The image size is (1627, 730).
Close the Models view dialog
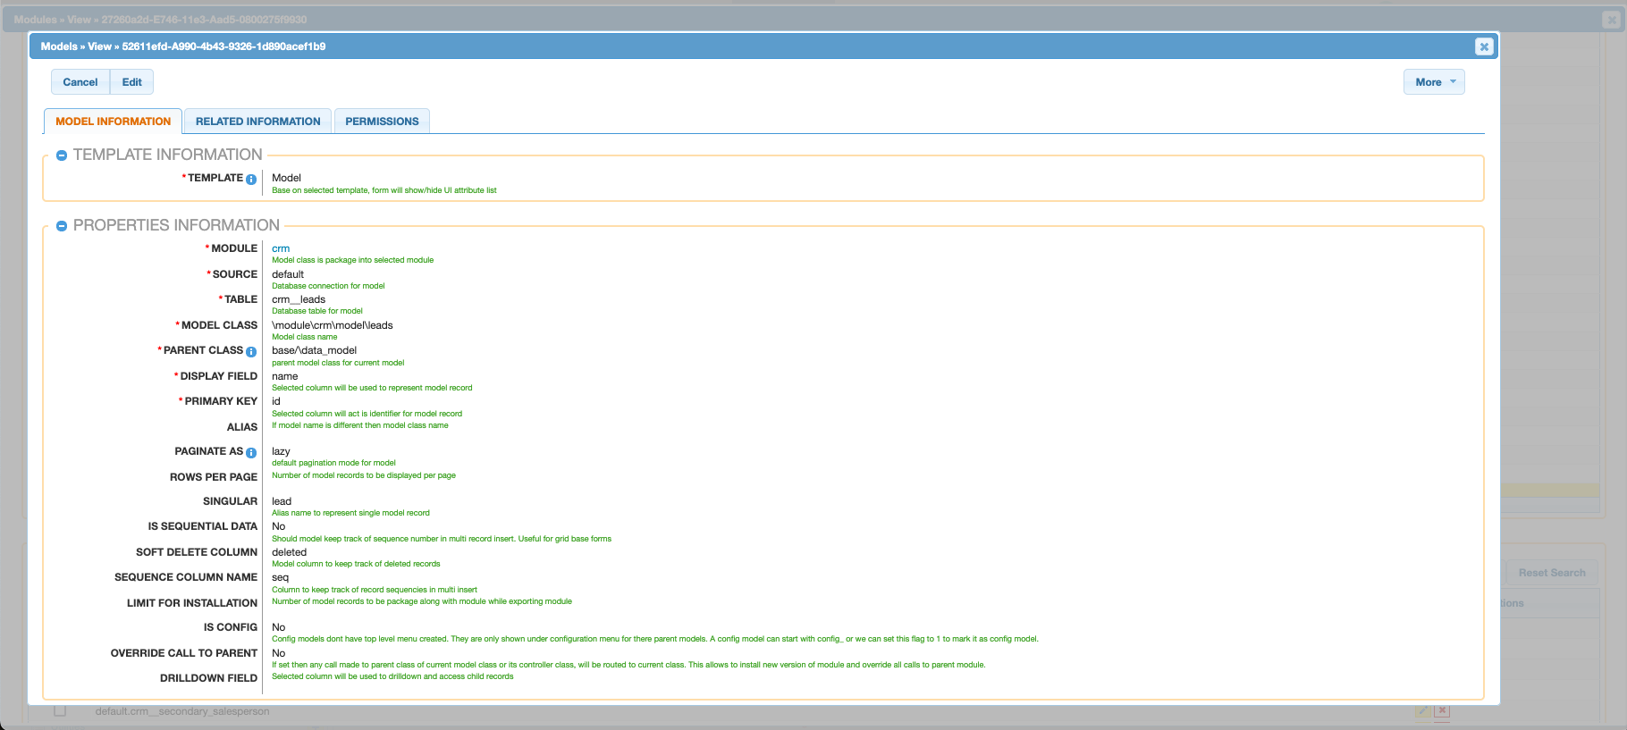1484,46
